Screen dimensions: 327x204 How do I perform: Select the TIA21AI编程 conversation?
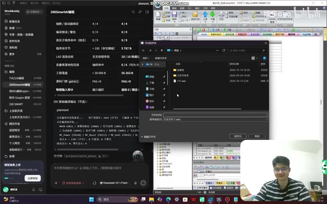(23, 78)
